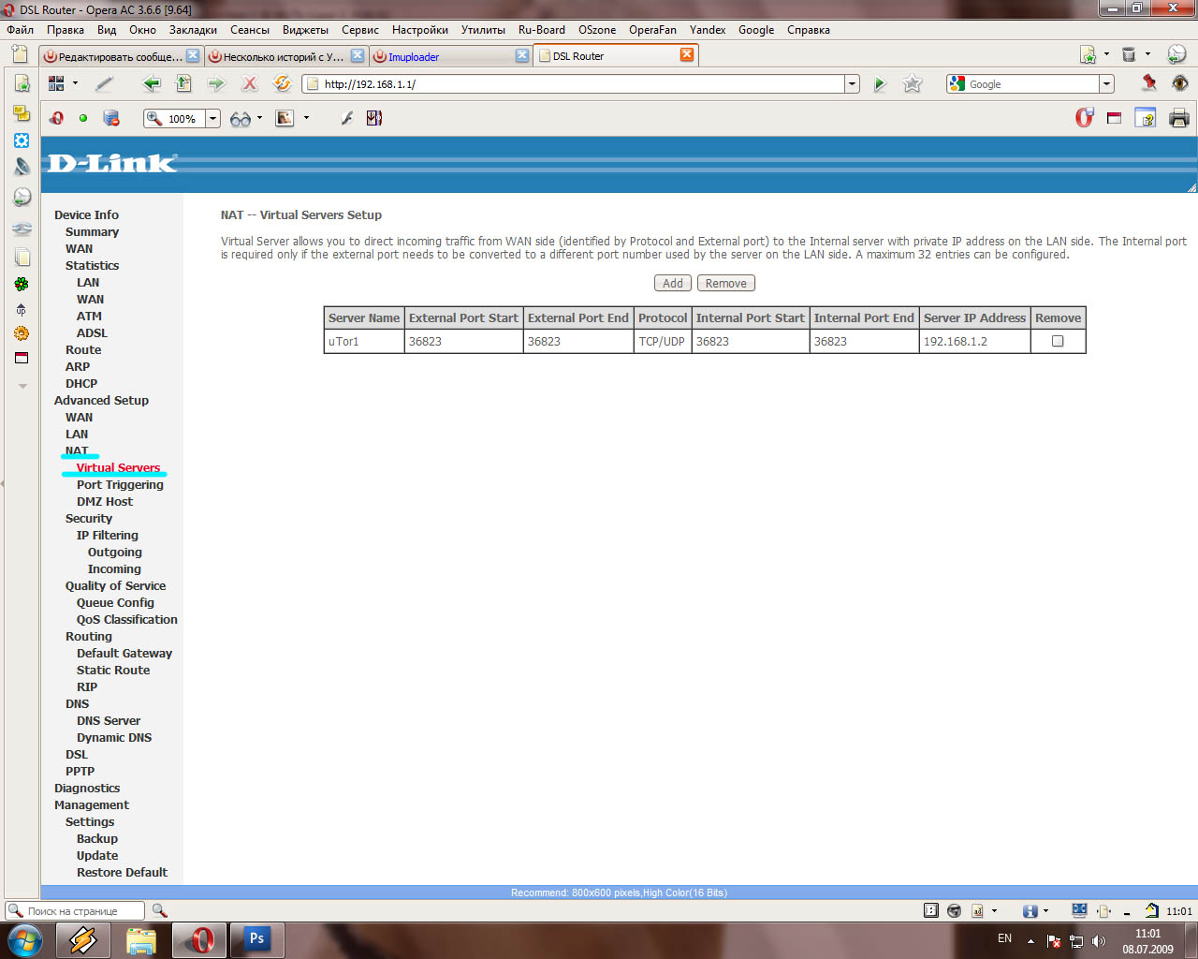Open the Google search engine dropdown

point(1107,84)
